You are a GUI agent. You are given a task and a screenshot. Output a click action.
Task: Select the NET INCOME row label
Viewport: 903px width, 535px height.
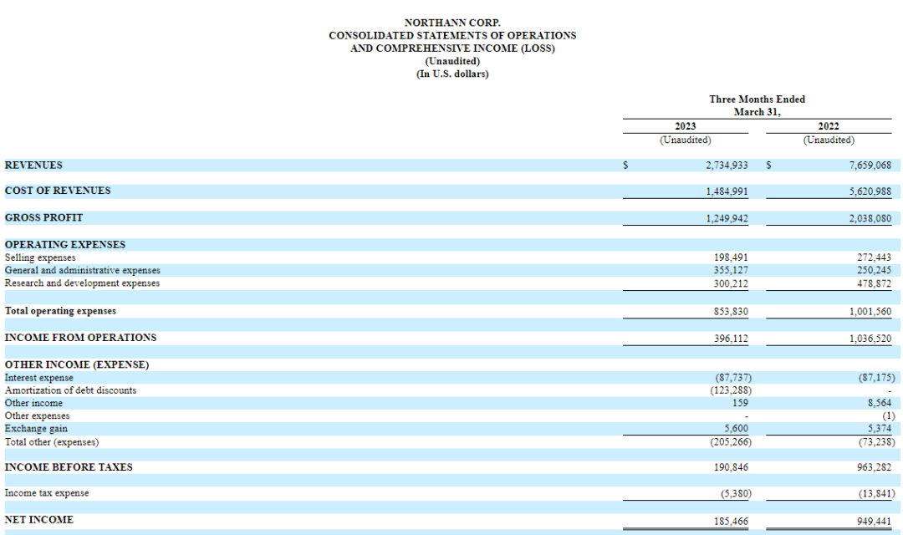(x=39, y=520)
